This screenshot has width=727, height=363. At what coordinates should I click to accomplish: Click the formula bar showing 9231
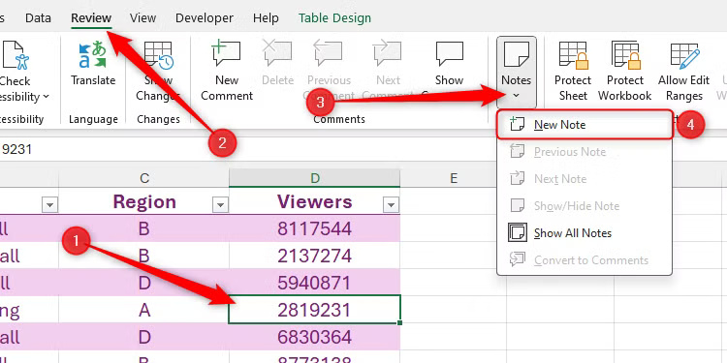(x=362, y=149)
